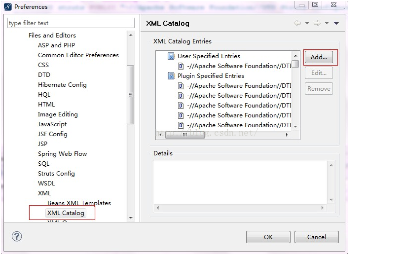Select User Specified Entries node

209,56
